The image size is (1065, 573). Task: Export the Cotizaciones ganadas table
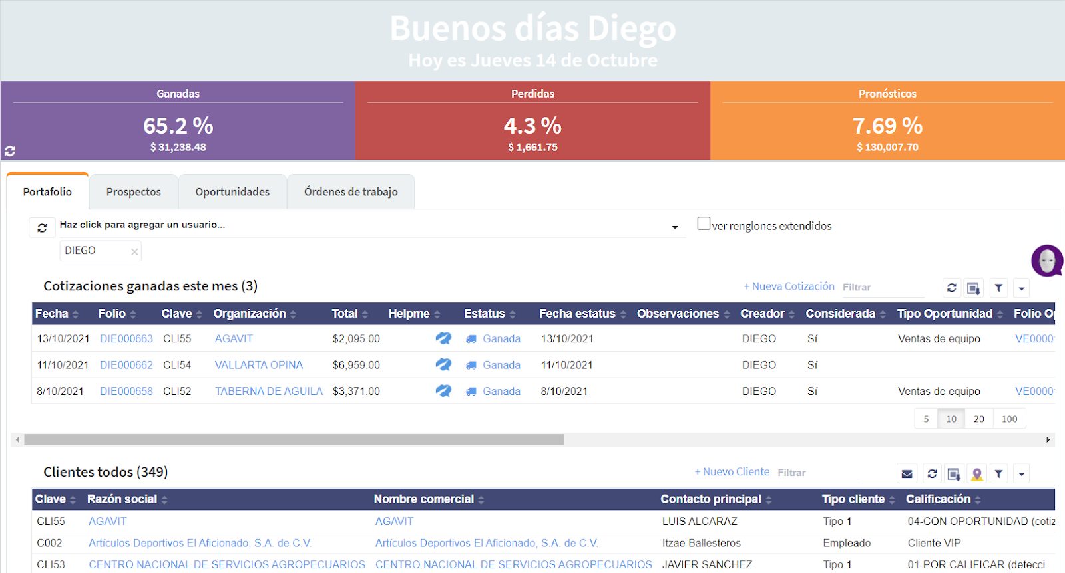click(x=974, y=288)
